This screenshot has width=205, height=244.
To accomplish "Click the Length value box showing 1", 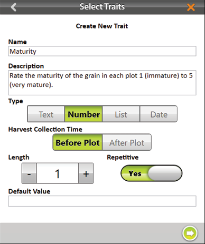I will [x=58, y=173].
